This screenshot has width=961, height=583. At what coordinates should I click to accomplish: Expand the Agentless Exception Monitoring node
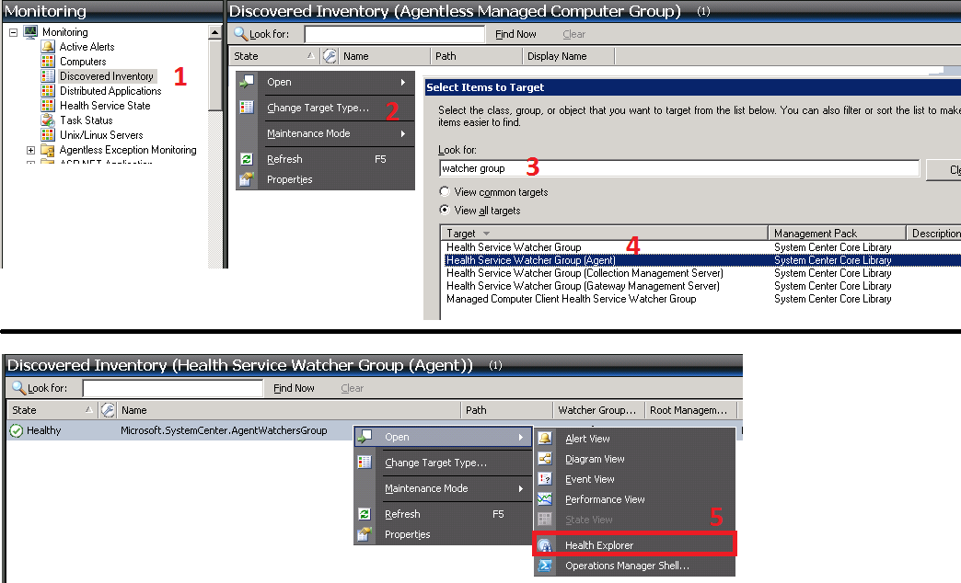[x=30, y=150]
